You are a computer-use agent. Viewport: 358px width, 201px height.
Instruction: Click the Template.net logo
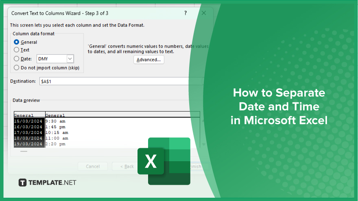47,183
